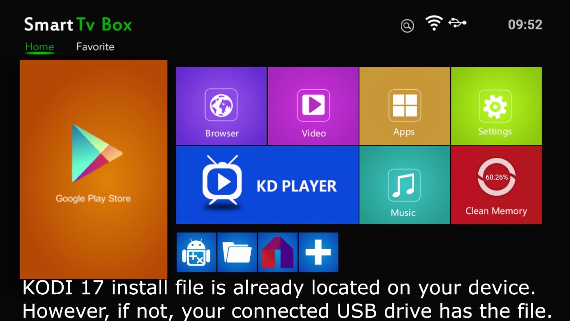570x321 pixels.
Task: Click the USB connection status icon
Action: [457, 23]
